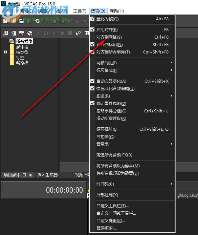Screen dimensions: 198x235
Task: Click the Open project folder icon
Action: point(13,21)
